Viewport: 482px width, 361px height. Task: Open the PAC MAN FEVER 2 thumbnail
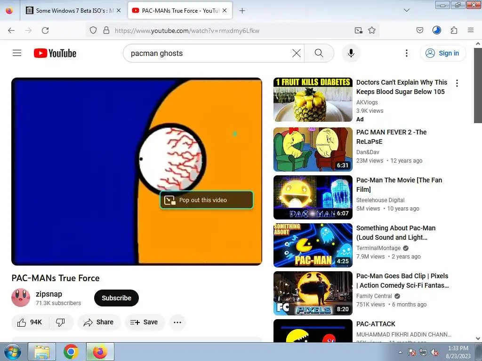coord(313,149)
